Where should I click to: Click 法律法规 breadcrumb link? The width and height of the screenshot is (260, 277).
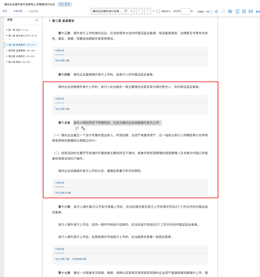[18, 11]
